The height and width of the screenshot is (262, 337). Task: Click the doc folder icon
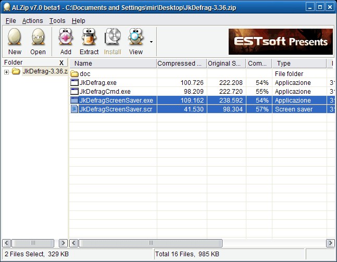tap(74, 74)
